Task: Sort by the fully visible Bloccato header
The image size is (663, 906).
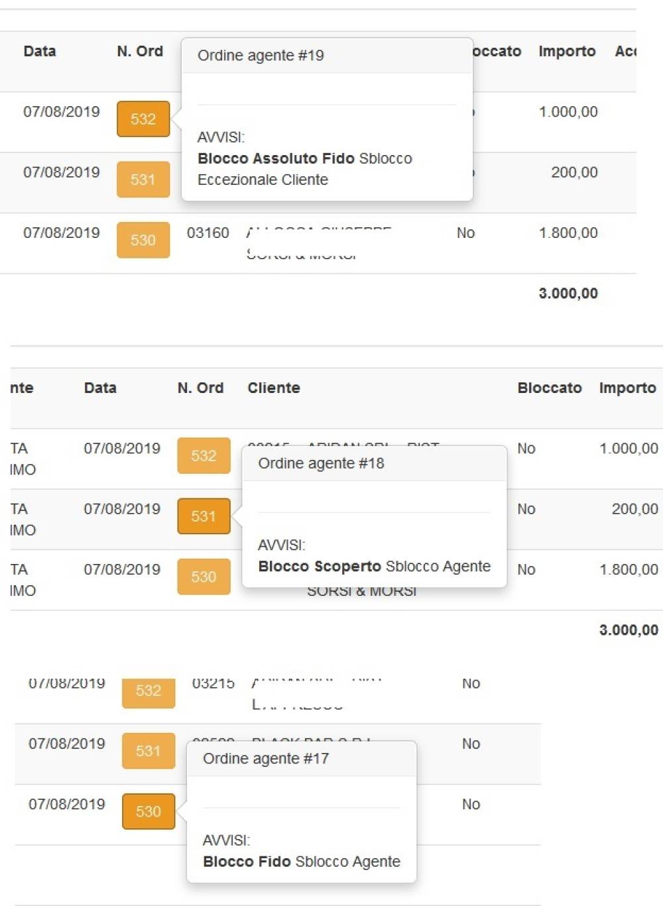Action: [x=549, y=388]
